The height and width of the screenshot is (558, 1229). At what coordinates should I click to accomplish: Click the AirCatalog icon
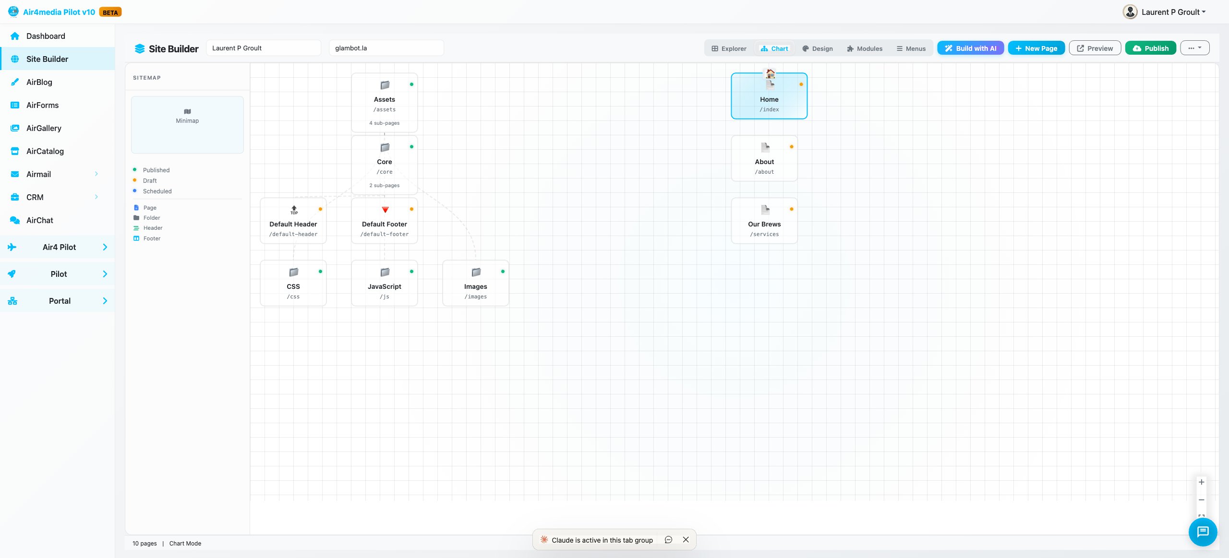(x=14, y=151)
